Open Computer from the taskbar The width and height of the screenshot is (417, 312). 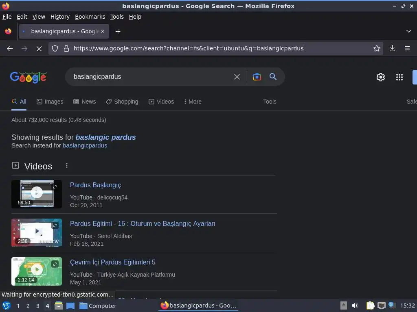pos(98,306)
